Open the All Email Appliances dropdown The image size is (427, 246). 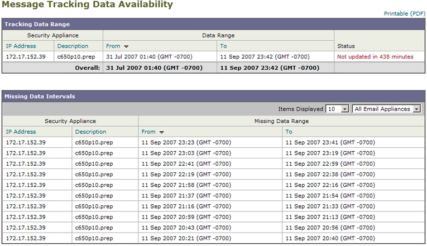click(386, 109)
